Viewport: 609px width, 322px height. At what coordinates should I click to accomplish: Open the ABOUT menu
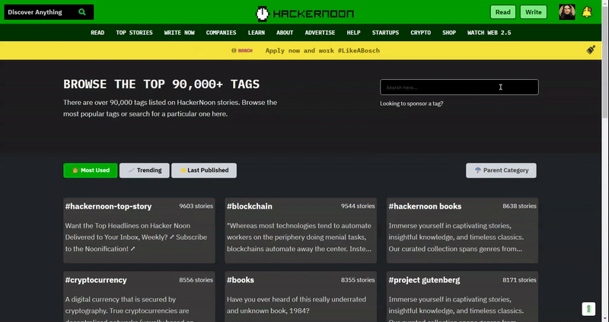285,33
